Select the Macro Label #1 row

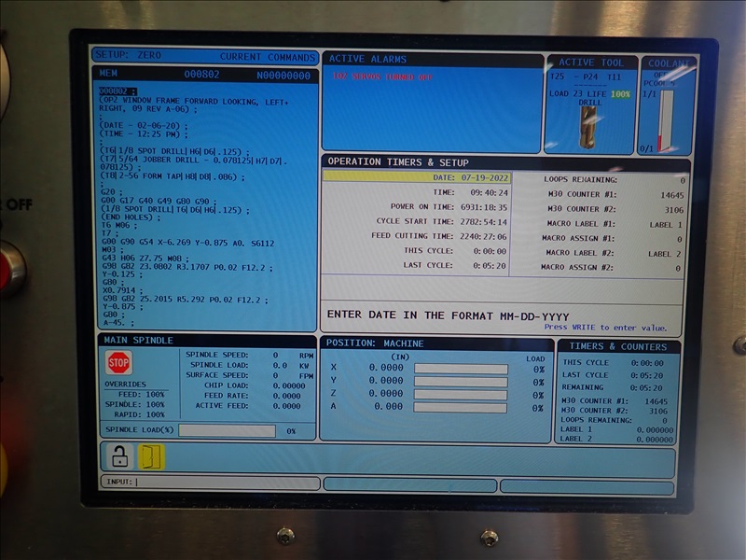coord(614,225)
